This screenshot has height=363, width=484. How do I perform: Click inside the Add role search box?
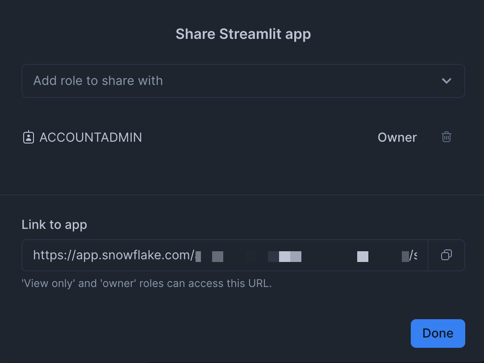click(179, 81)
